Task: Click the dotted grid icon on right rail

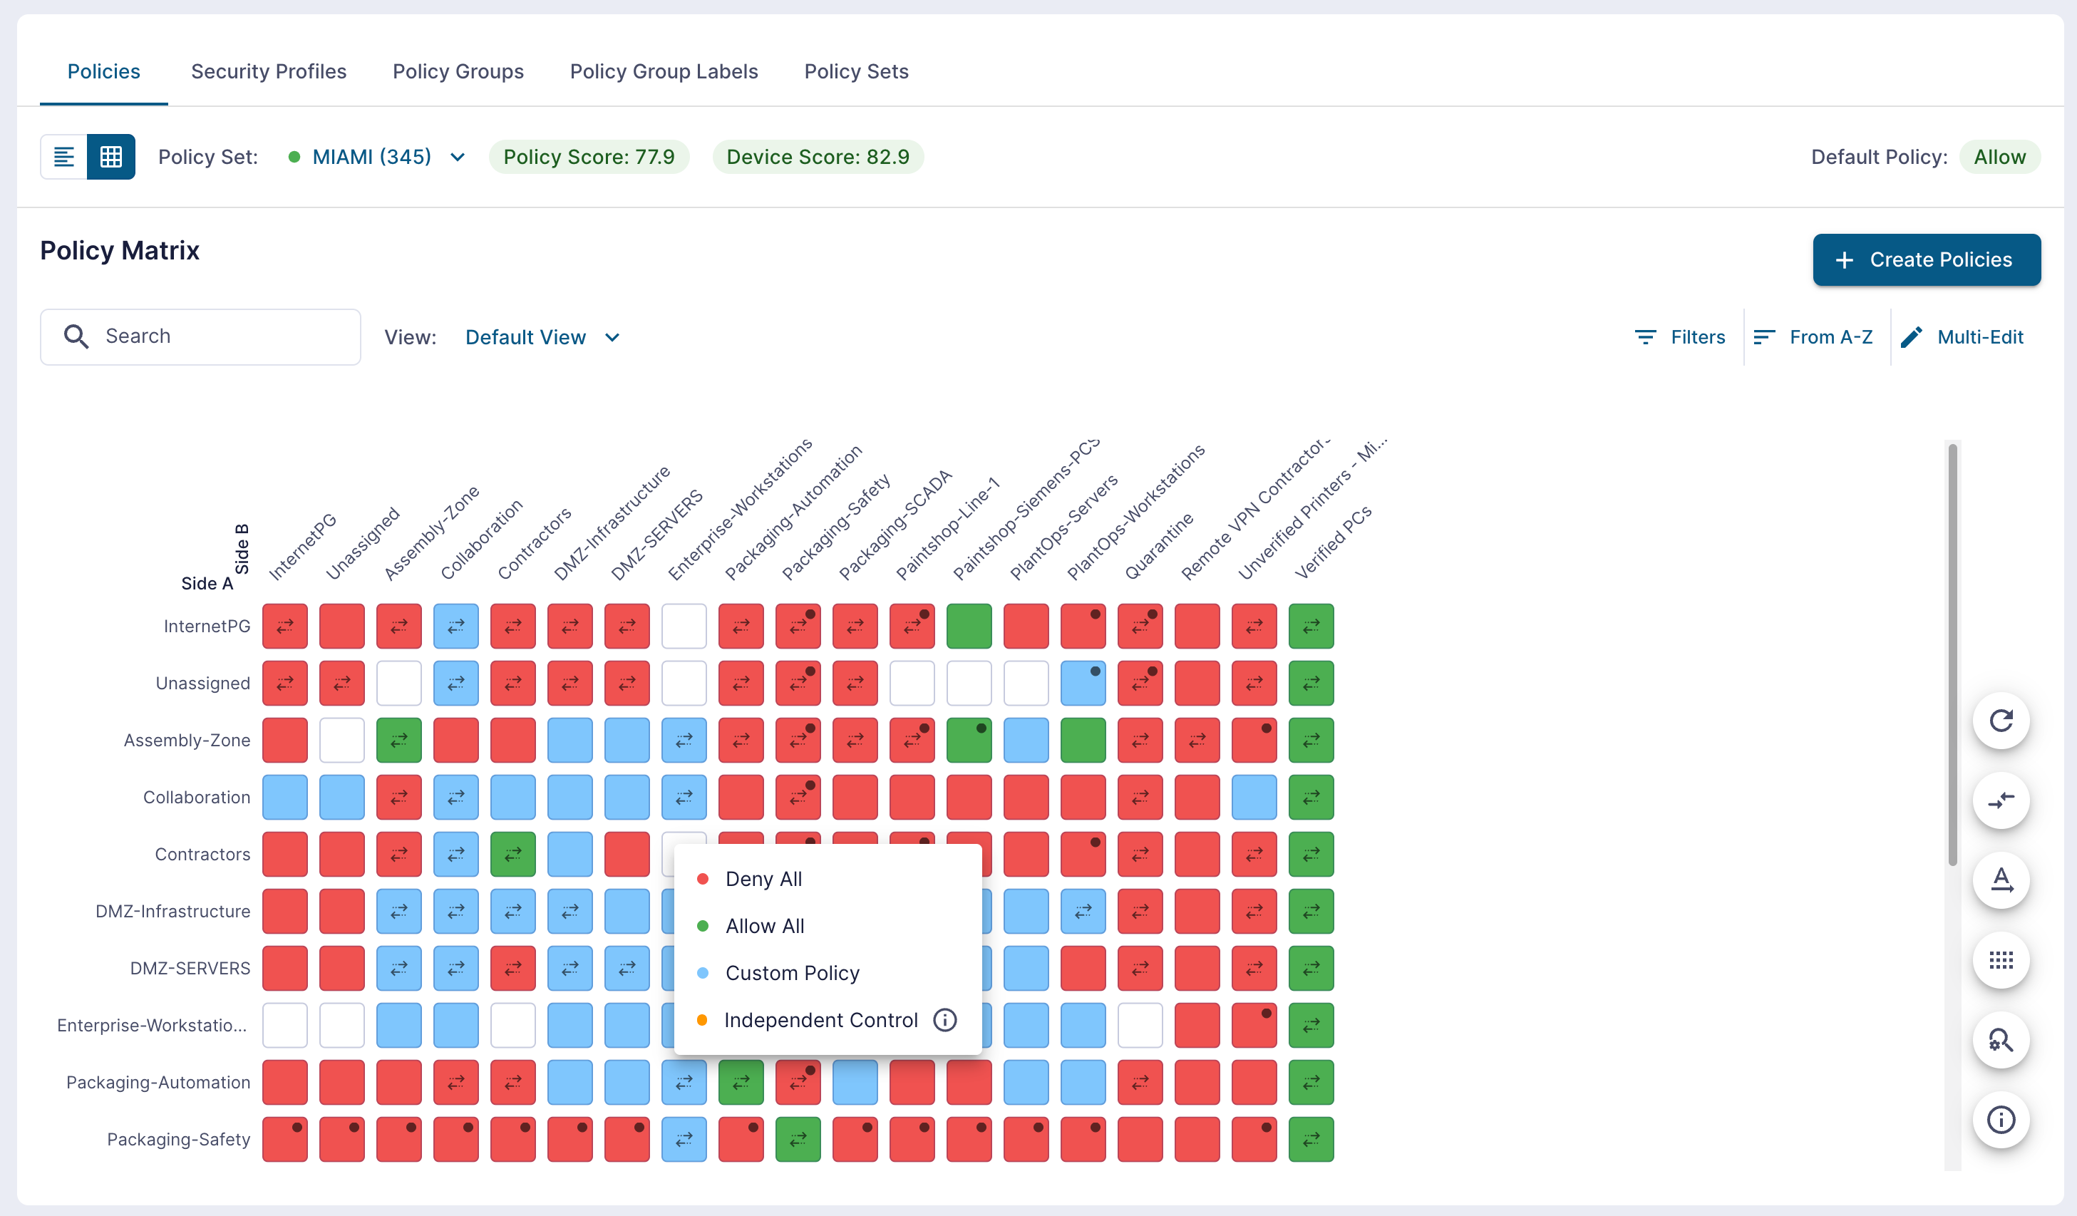Action: pos(2000,960)
